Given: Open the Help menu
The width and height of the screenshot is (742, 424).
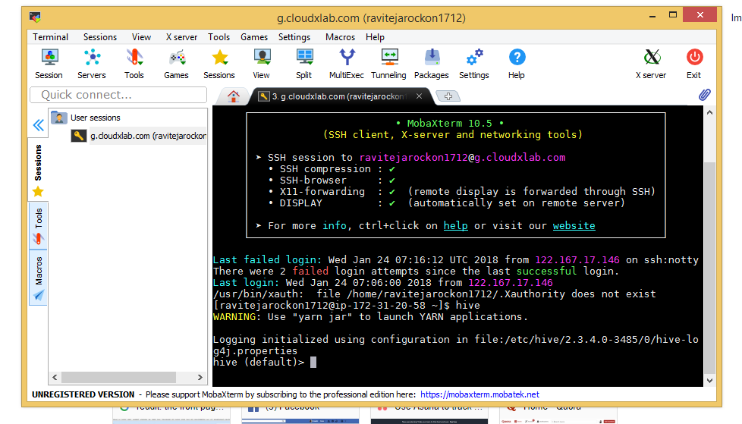Looking at the screenshot, I should tap(375, 37).
